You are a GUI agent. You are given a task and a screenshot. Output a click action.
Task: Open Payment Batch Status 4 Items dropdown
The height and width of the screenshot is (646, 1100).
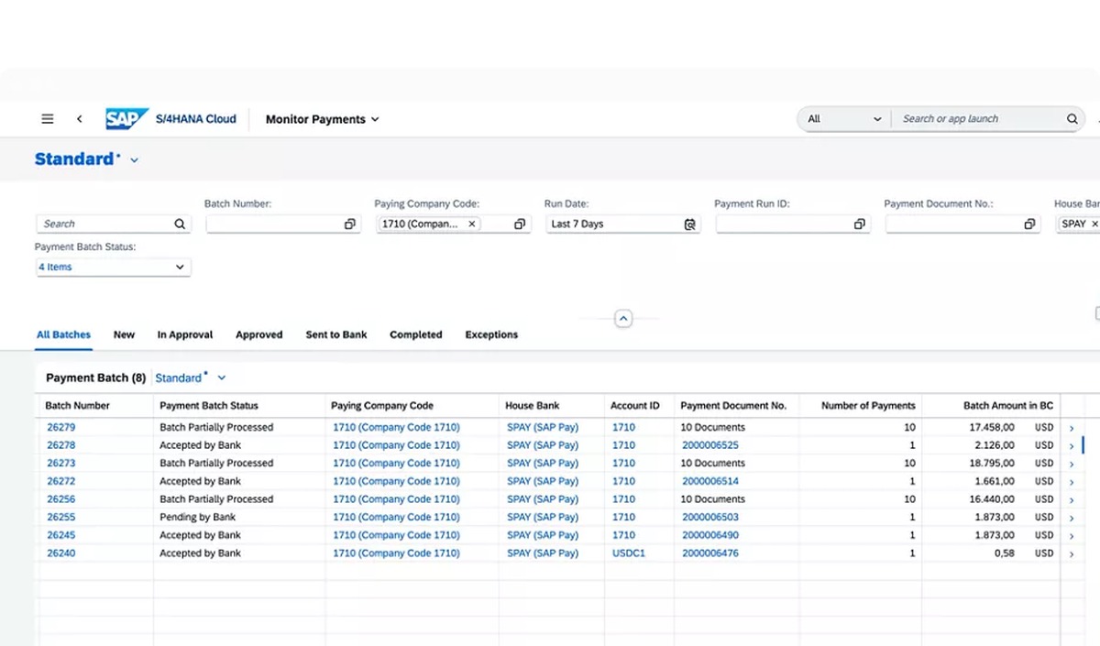113,267
